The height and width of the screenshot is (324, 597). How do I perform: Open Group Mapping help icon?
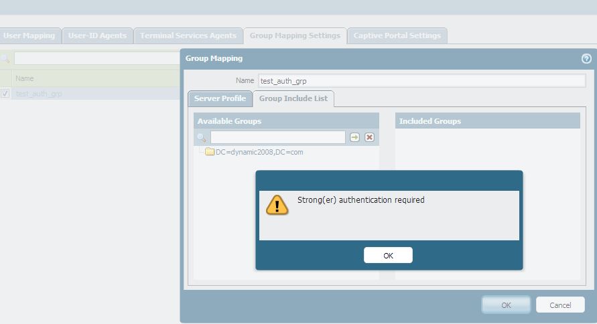(586, 58)
